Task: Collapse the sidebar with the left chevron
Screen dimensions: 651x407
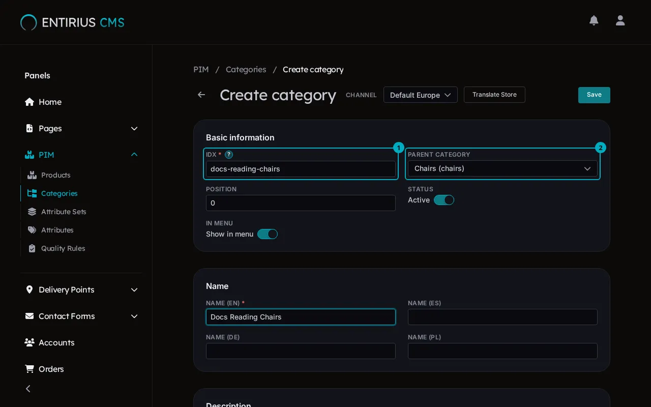Action: (28, 389)
